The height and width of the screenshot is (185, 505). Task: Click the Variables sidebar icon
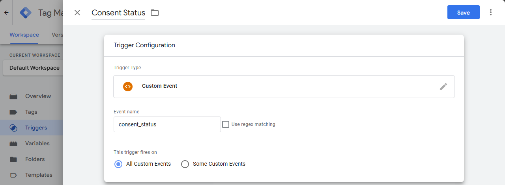tap(13, 143)
